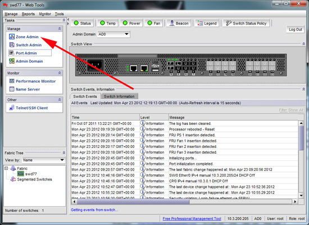This screenshot has height=225, width=309.
Task: Launch the Telnet/SSH Client icon
Action: [12, 108]
